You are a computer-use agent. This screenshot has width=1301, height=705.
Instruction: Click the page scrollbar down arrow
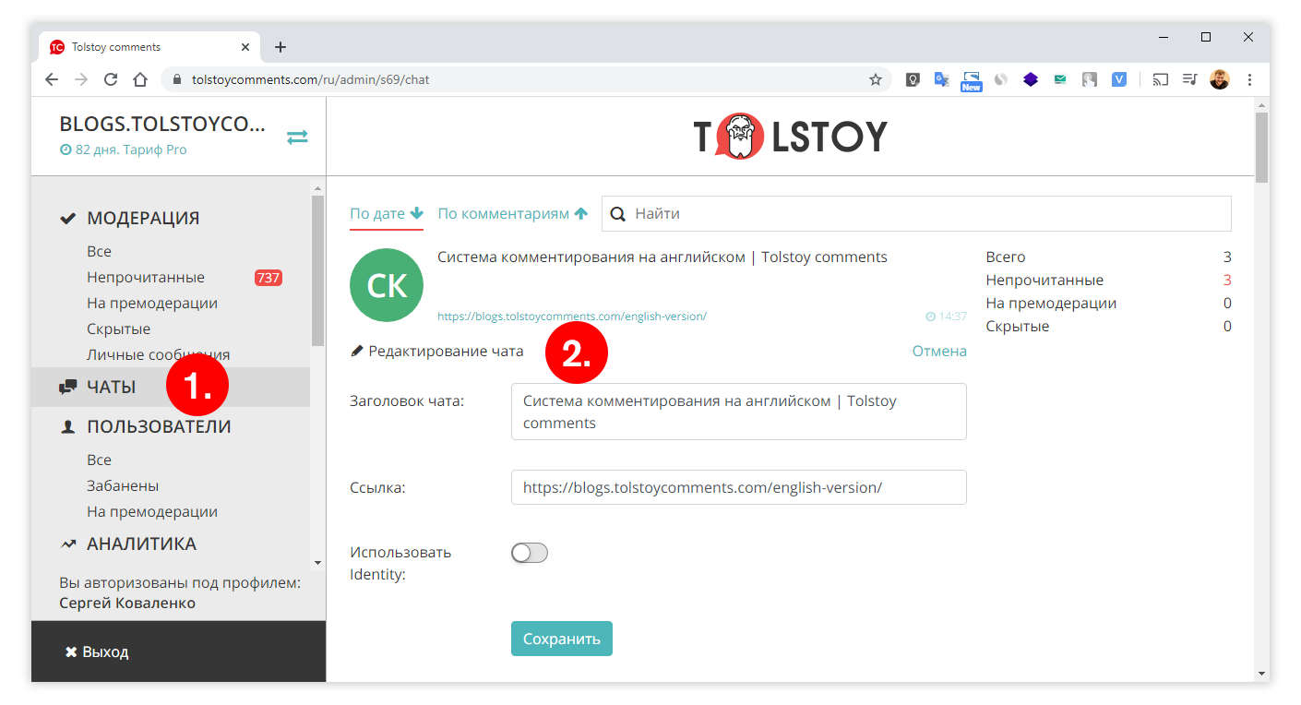[x=1261, y=674]
